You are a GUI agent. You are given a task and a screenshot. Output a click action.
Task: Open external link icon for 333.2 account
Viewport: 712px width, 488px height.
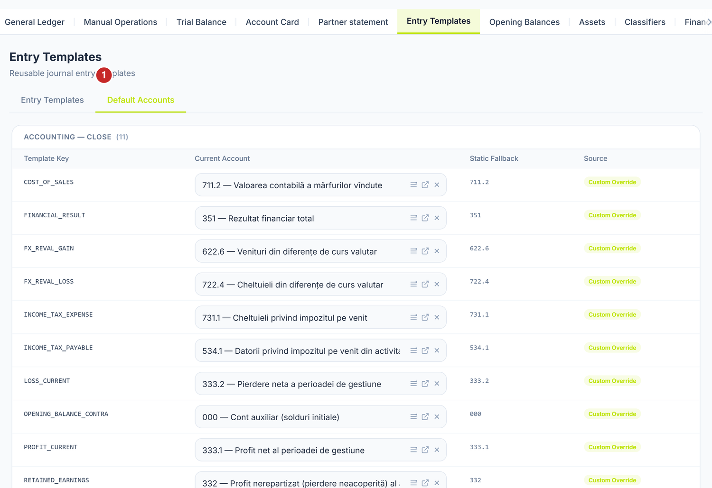[x=425, y=384]
